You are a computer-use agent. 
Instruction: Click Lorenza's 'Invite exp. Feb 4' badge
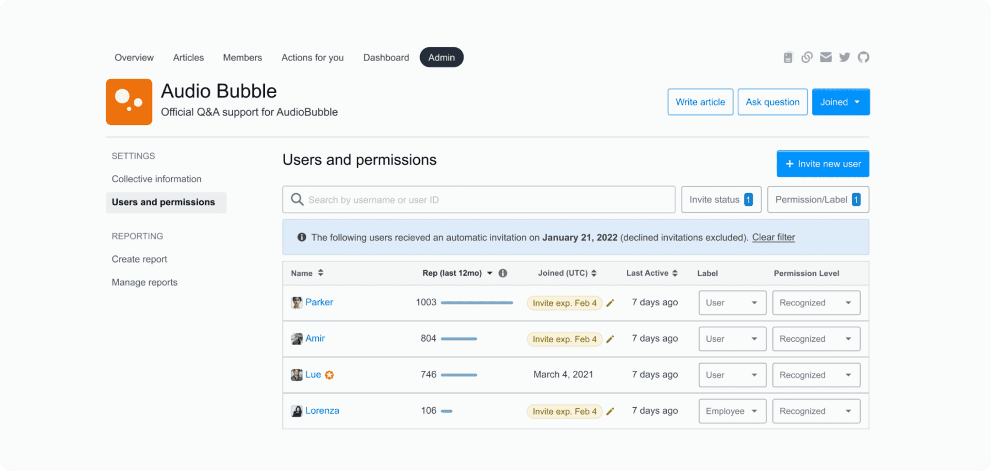click(564, 411)
